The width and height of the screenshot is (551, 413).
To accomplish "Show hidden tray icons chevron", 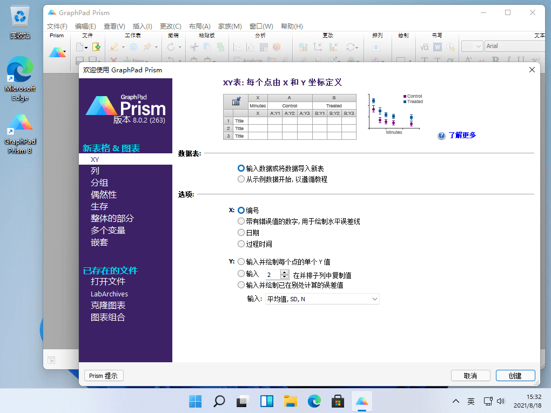I will pos(456,401).
